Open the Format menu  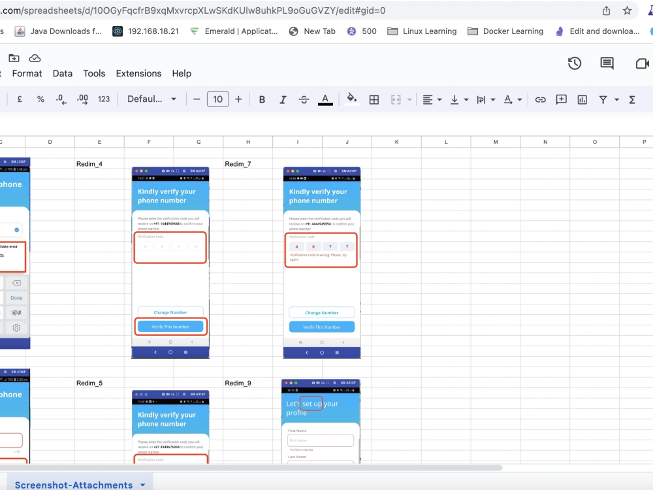[27, 73]
